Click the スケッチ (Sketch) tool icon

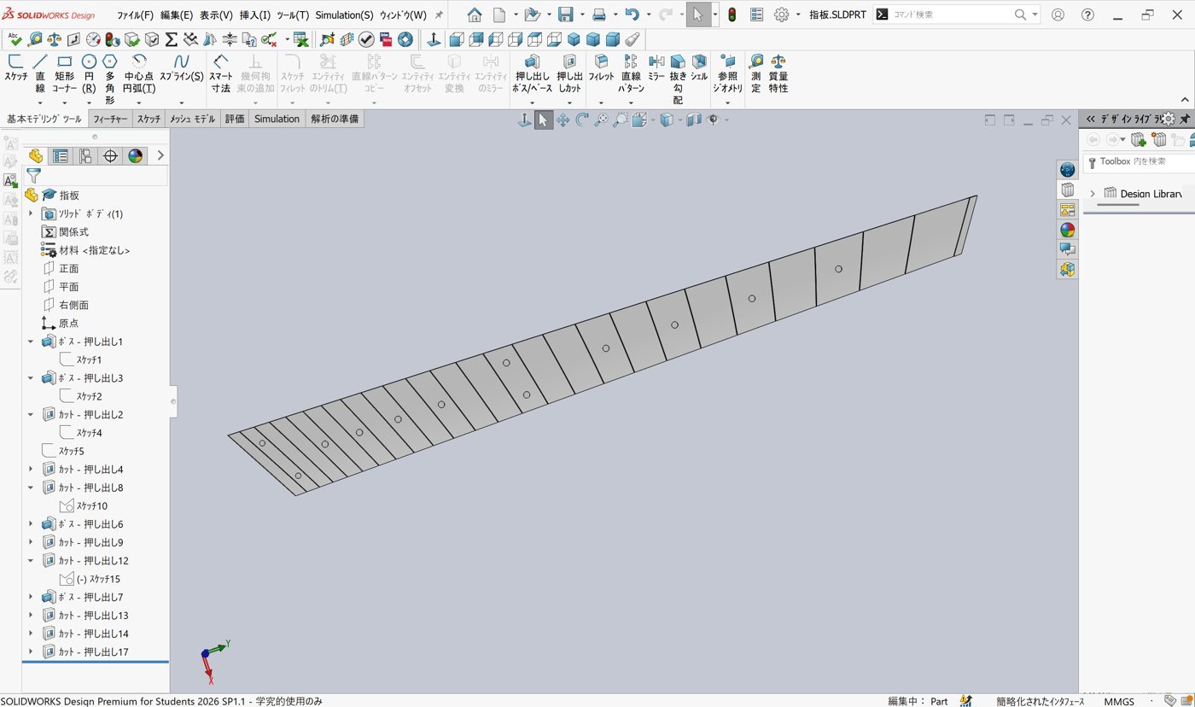tap(15, 68)
